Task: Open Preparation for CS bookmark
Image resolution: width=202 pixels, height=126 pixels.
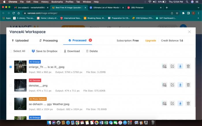Action: point(119,18)
